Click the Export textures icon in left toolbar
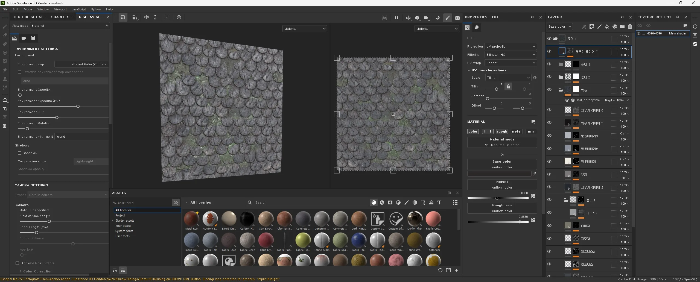700x282 pixels. pyautogui.click(x=5, y=100)
